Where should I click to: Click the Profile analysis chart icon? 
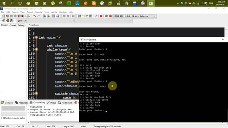click(x=106, y=16)
